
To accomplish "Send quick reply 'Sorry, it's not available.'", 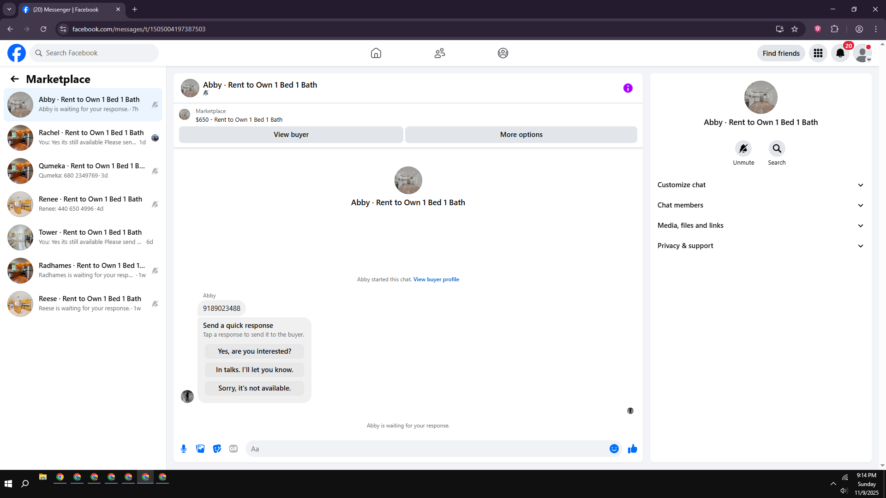I will 254,388.
